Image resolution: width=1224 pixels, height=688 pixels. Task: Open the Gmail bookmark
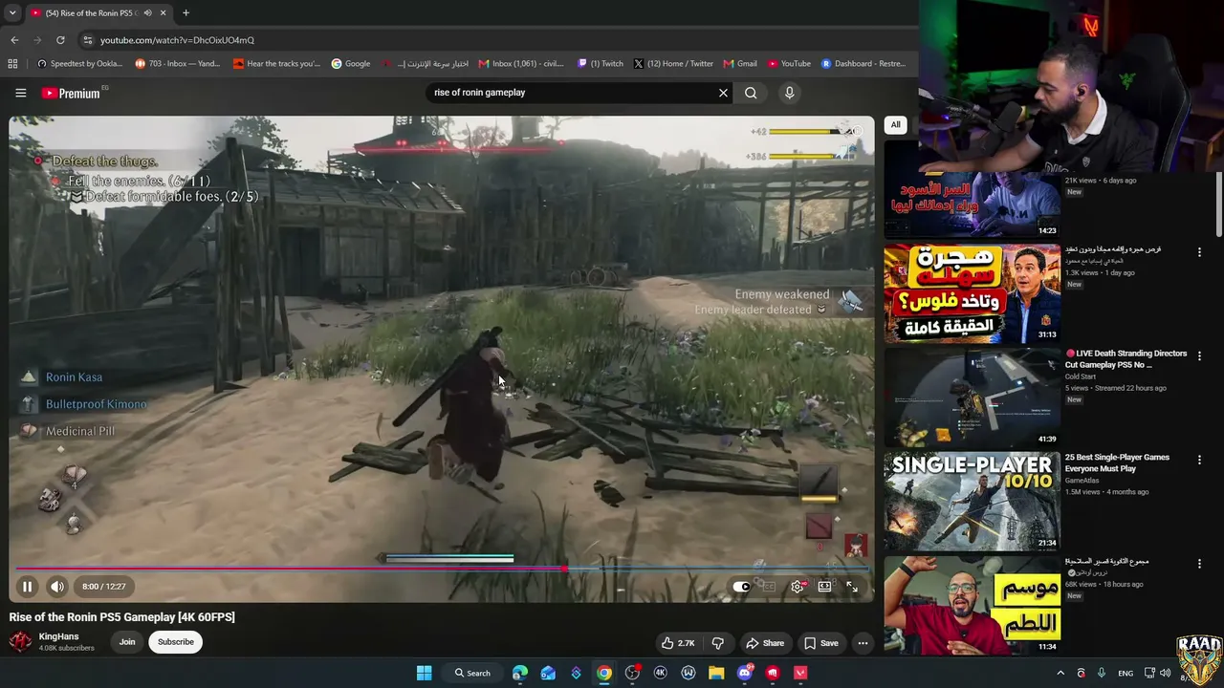click(x=740, y=64)
